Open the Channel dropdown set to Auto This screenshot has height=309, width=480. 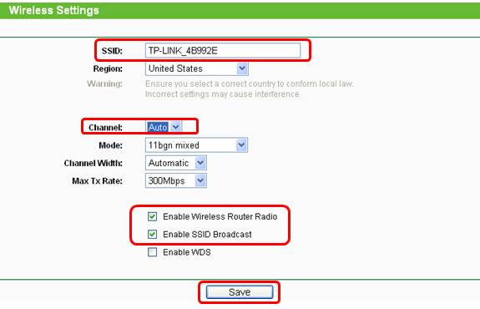click(164, 127)
